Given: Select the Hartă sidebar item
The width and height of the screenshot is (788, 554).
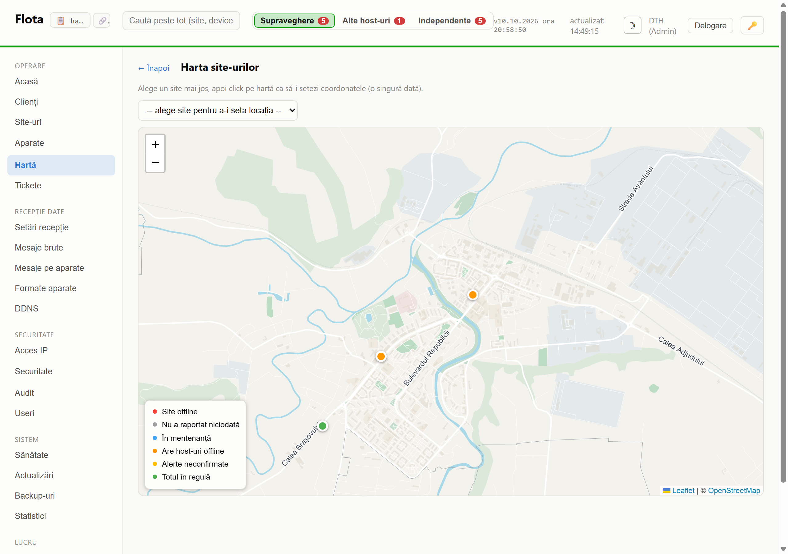Looking at the screenshot, I should pos(61,166).
